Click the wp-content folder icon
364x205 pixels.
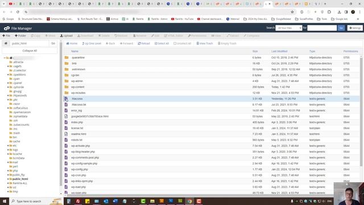point(67,87)
